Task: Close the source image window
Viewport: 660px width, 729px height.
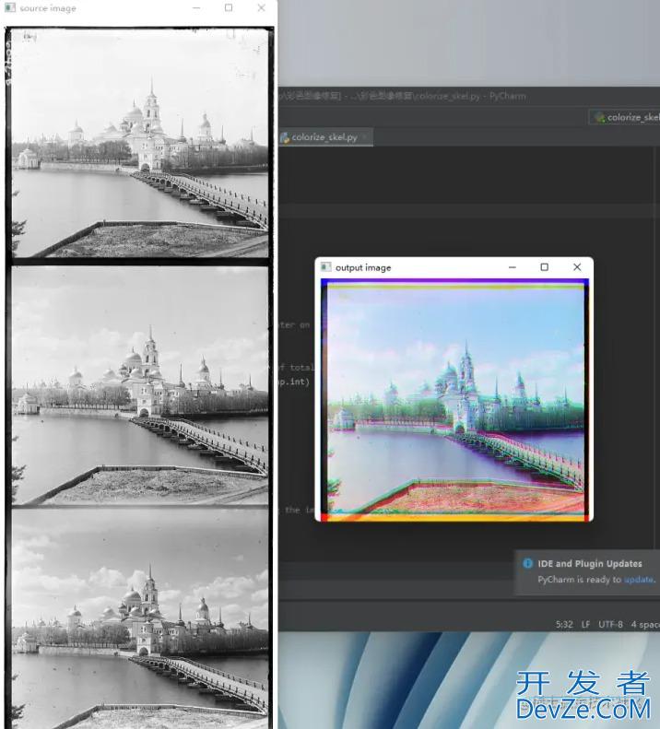Action: click(x=262, y=8)
